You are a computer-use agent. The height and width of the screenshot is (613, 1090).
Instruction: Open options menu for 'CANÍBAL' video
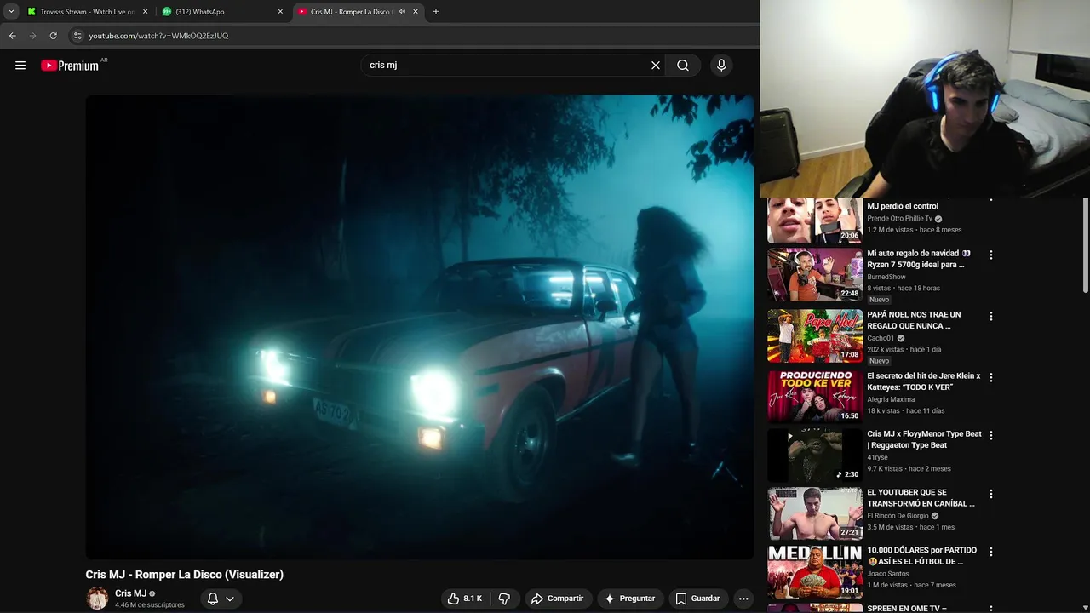coord(990,494)
